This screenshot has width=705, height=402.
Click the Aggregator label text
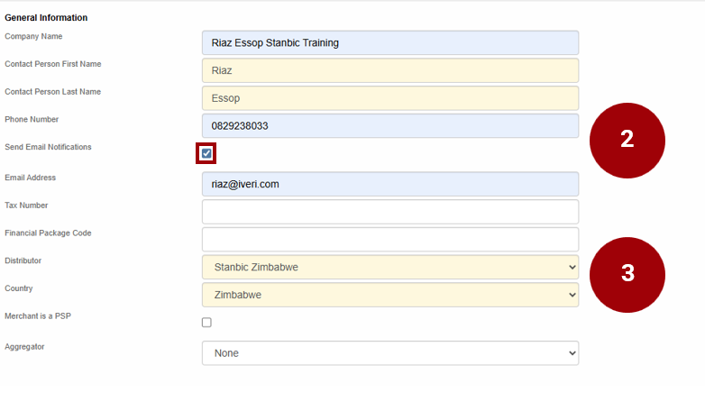pyautogui.click(x=24, y=347)
